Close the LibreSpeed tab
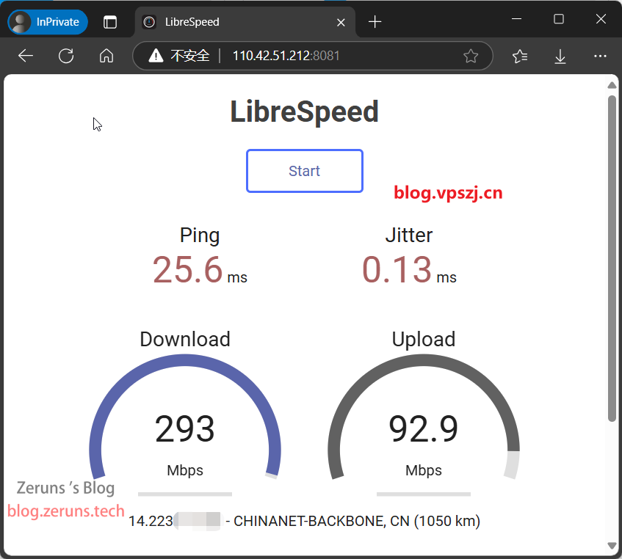The height and width of the screenshot is (559, 622). [x=341, y=22]
